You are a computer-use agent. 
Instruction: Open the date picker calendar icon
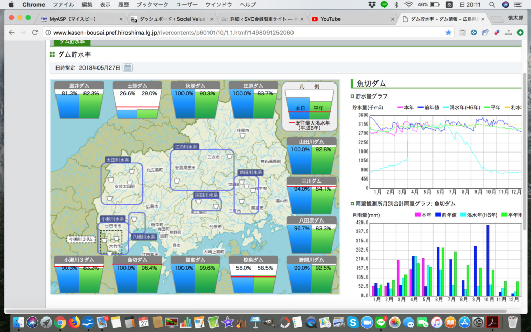pyautogui.click(x=128, y=68)
